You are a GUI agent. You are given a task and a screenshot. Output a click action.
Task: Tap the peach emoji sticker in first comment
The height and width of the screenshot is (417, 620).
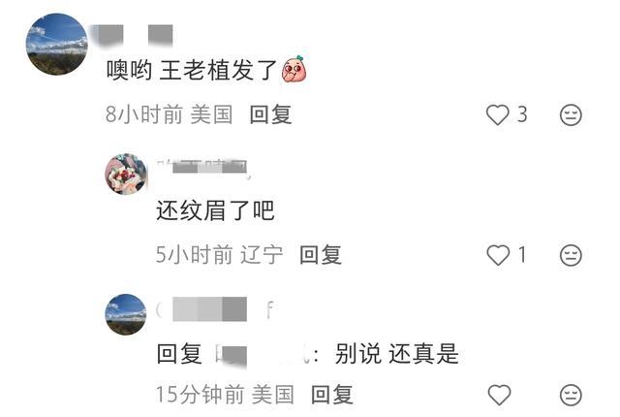click(x=294, y=69)
